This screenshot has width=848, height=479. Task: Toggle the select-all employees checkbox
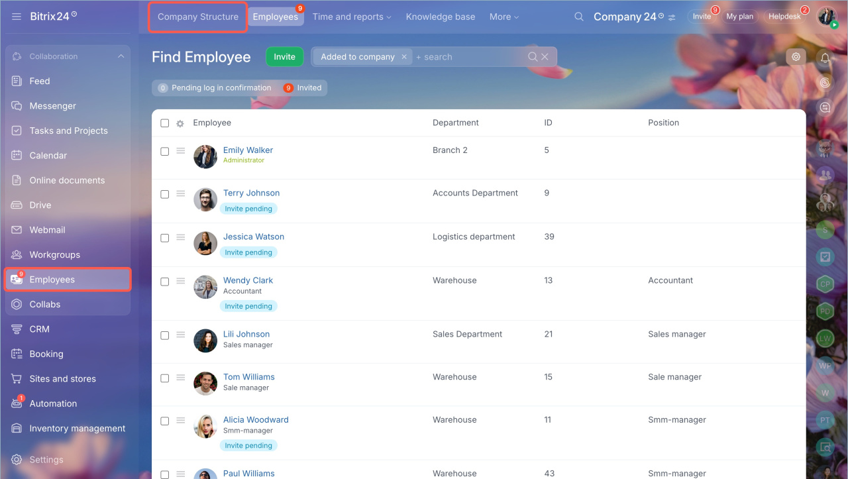click(165, 123)
